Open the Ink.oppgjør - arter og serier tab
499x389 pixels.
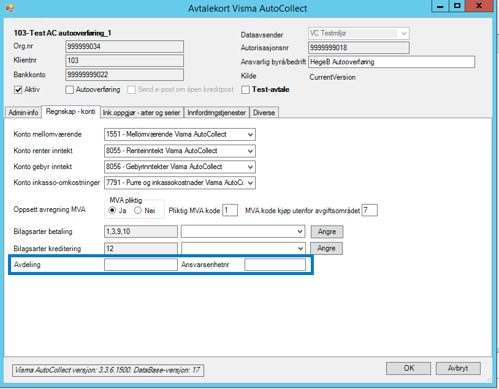point(142,113)
